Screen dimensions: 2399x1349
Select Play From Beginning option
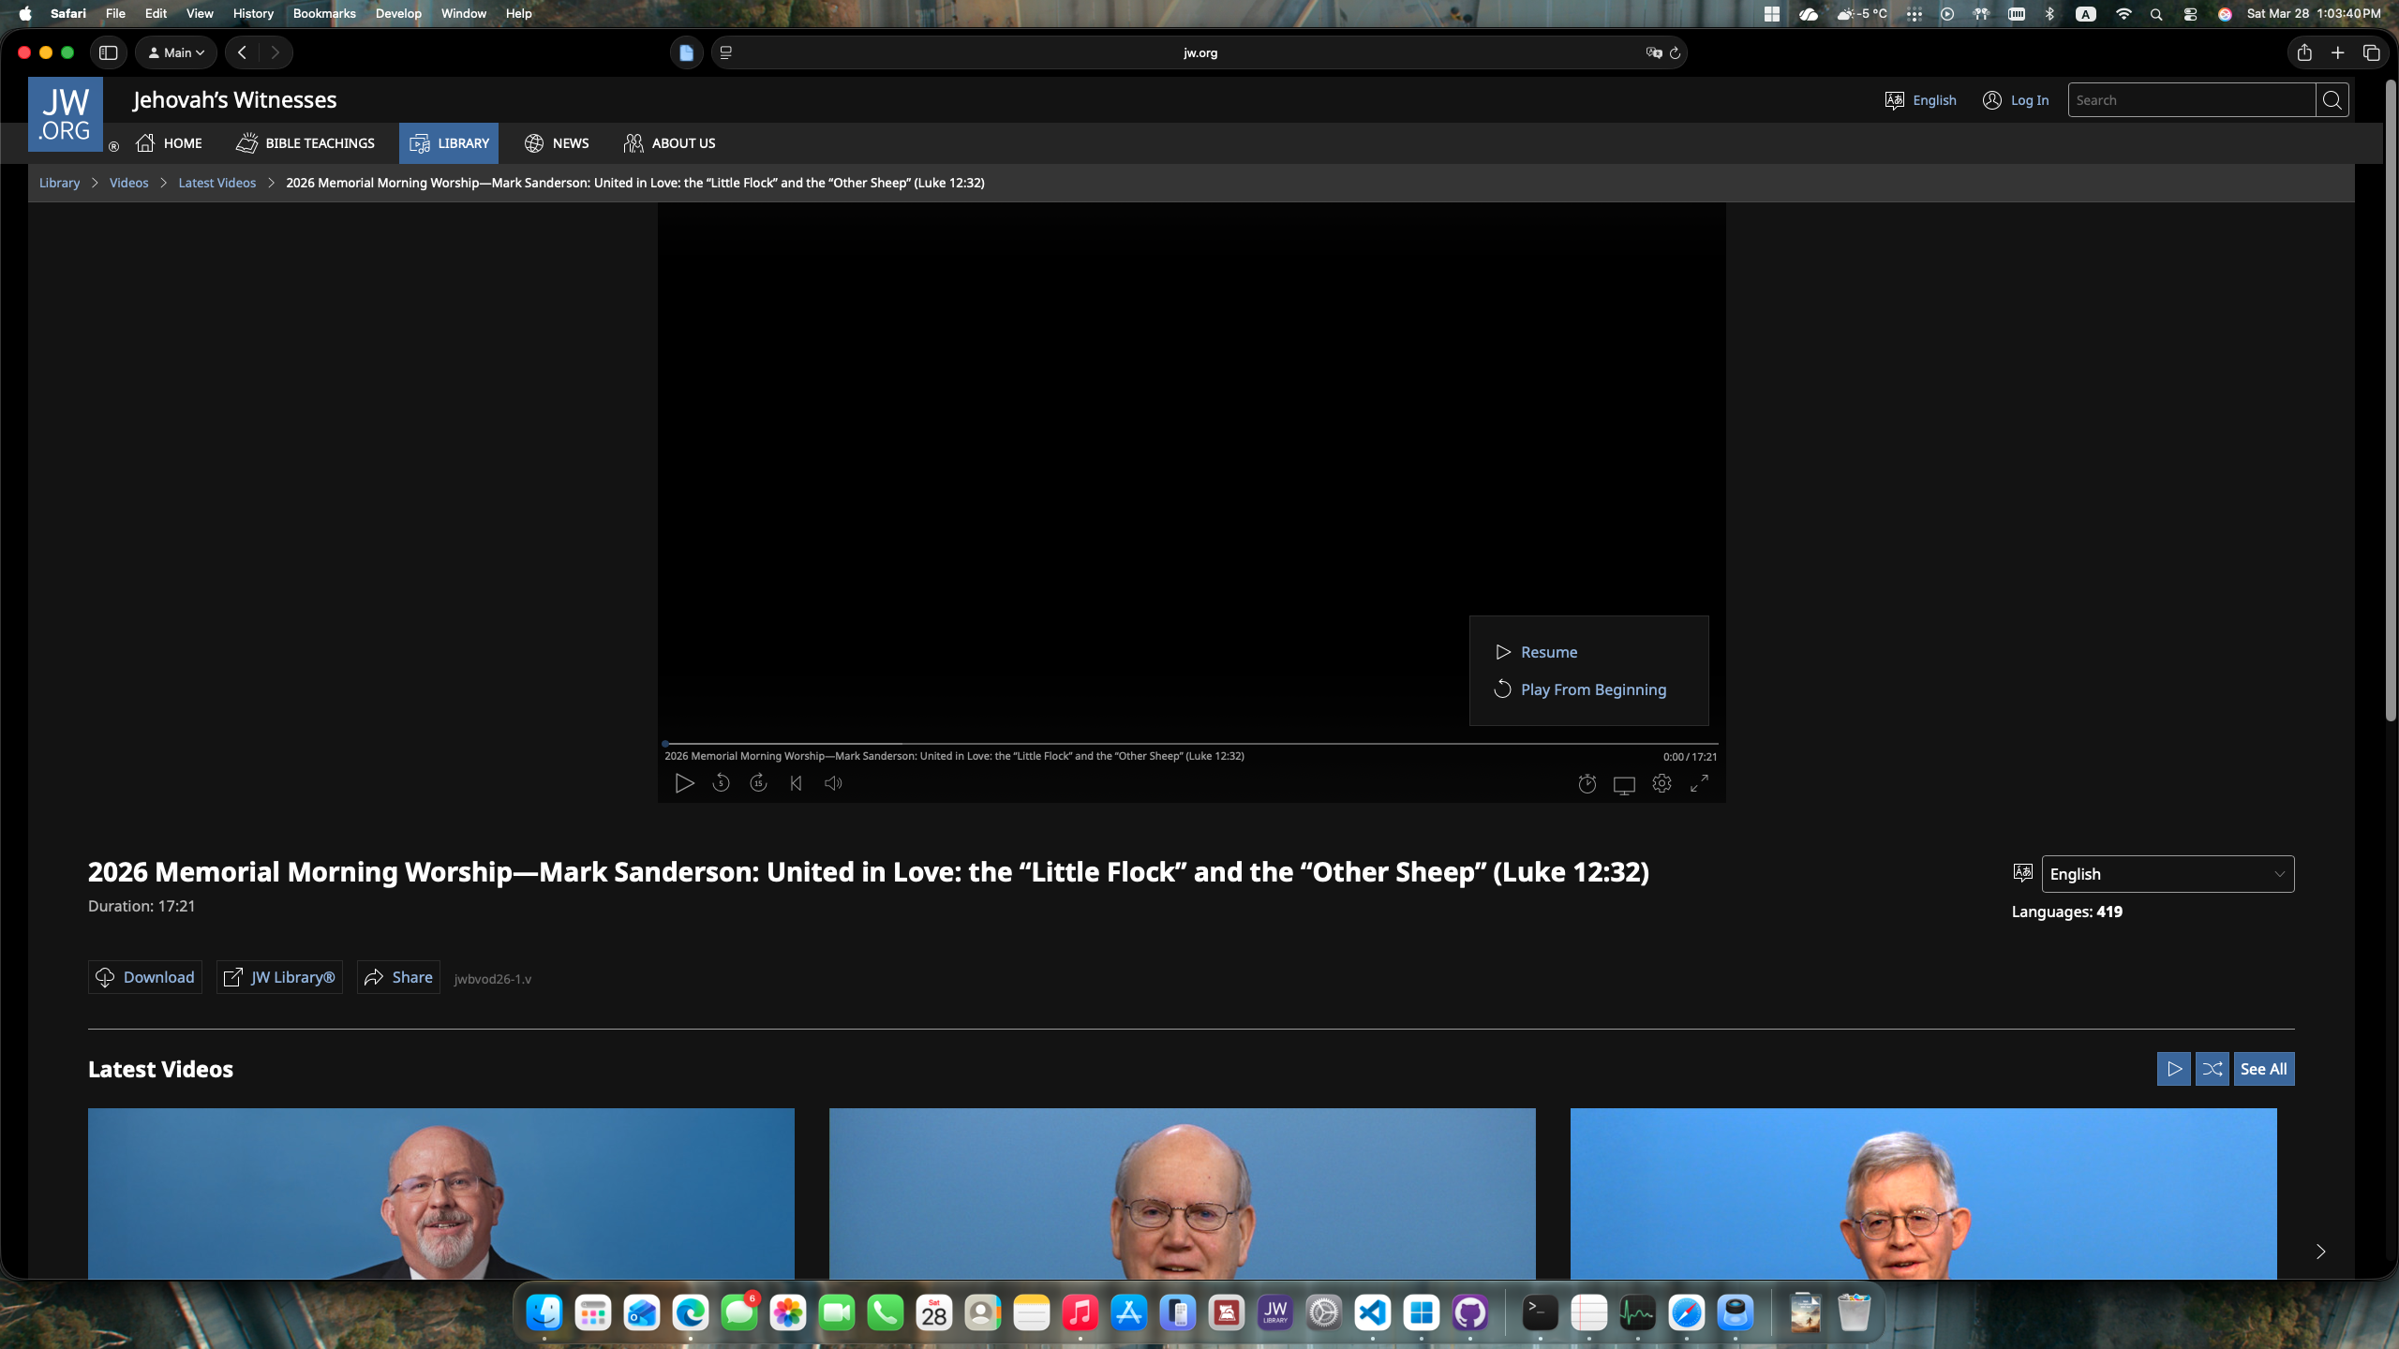[1592, 689]
